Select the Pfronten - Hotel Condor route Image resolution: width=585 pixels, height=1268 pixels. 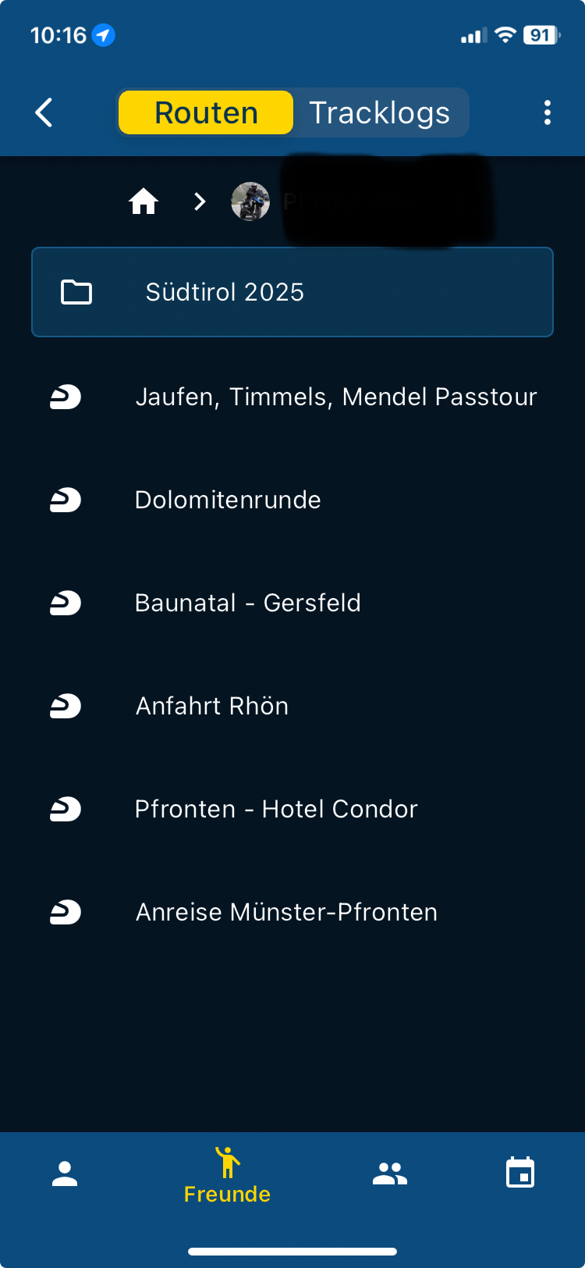point(276,809)
